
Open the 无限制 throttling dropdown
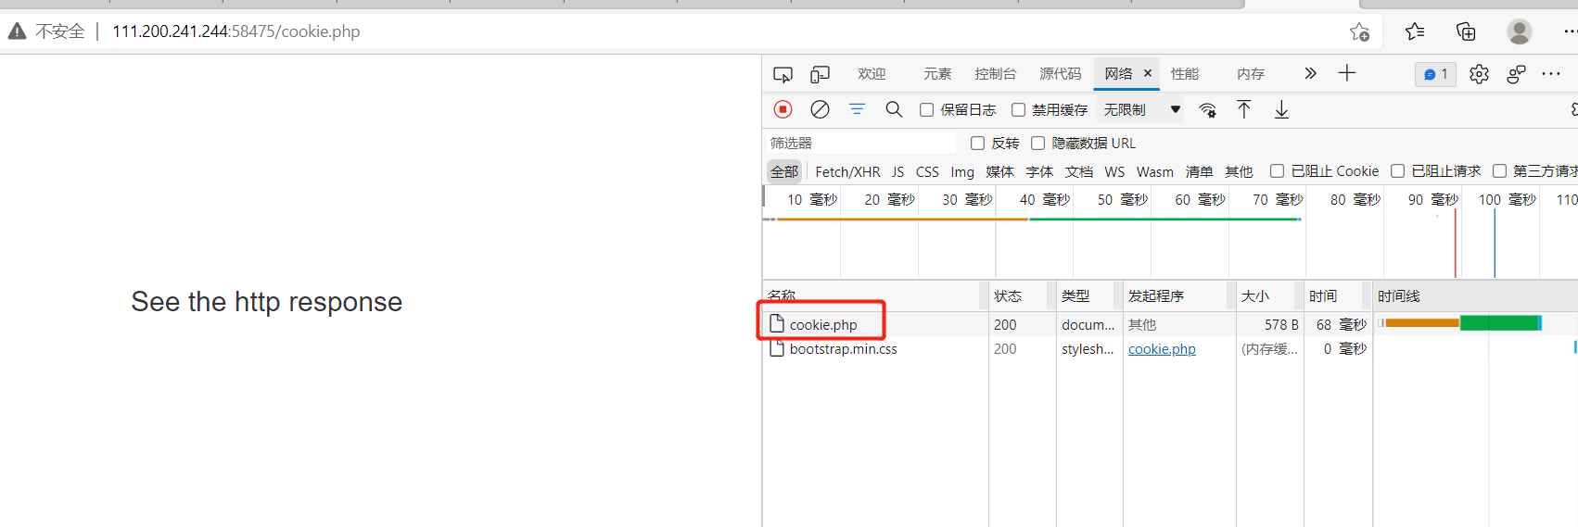point(1141,110)
